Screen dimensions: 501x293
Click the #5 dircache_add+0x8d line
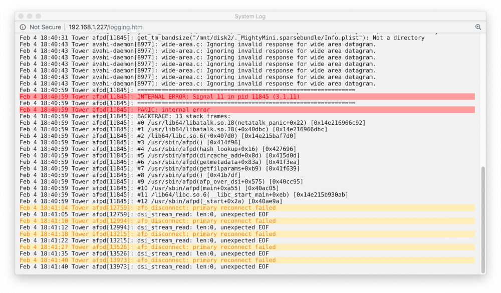click(x=159, y=156)
